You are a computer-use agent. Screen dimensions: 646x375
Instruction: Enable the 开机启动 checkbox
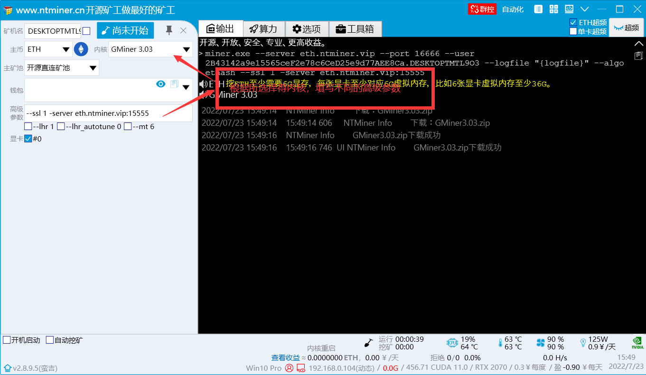coord(7,340)
